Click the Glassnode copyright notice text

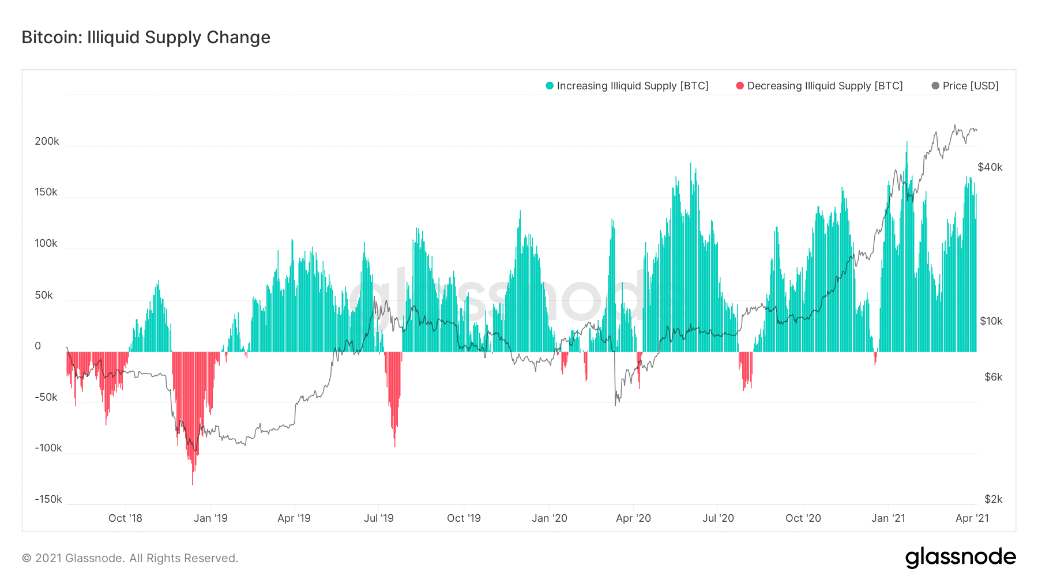tap(130, 558)
